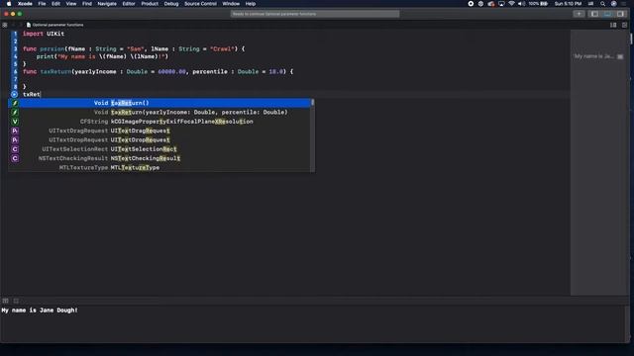Open the volume control icon
634x356 pixels.
click(522, 4)
